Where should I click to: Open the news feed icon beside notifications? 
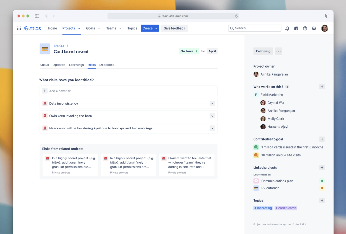pos(296,28)
